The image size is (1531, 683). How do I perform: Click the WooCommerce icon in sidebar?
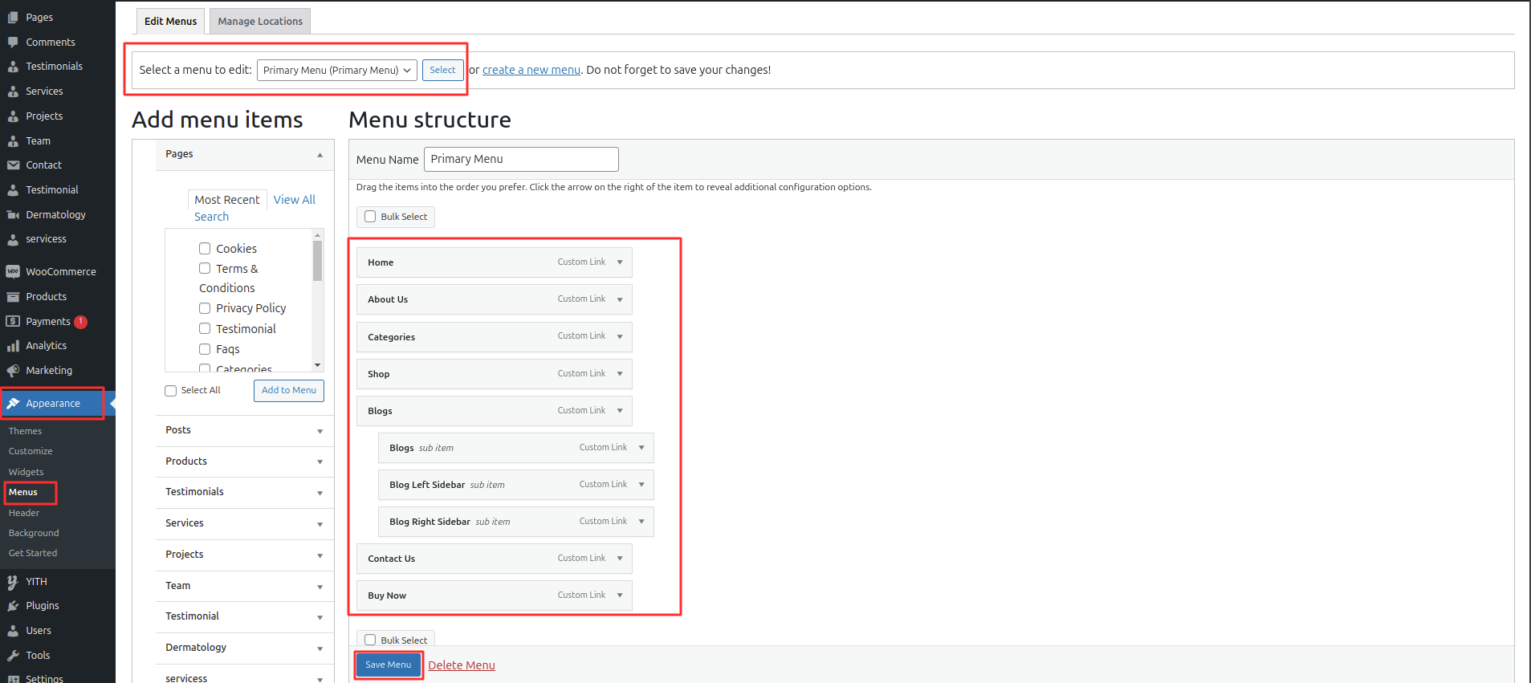pyautogui.click(x=13, y=272)
